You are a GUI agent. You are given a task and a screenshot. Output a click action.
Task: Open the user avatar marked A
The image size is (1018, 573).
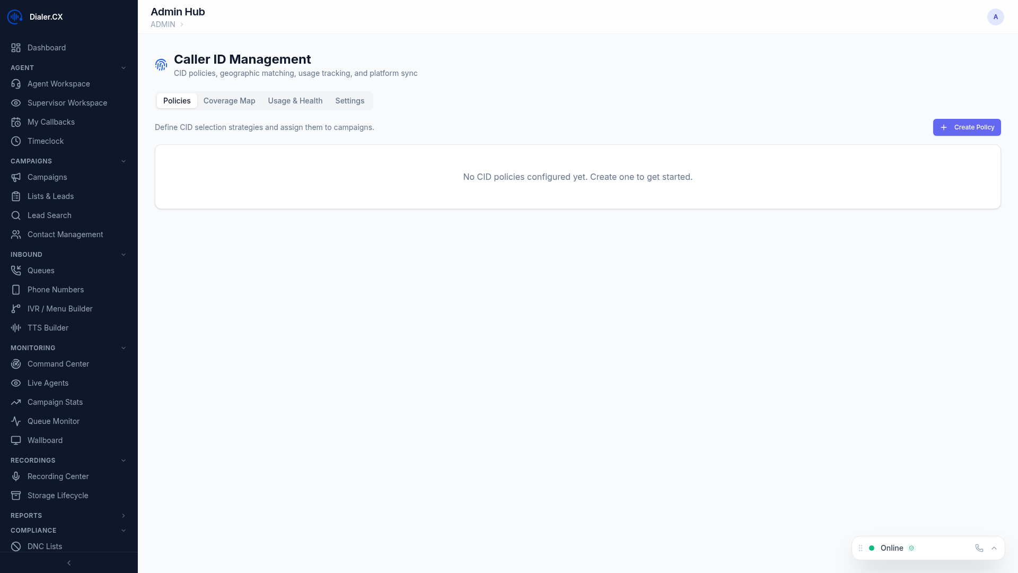coord(996,16)
